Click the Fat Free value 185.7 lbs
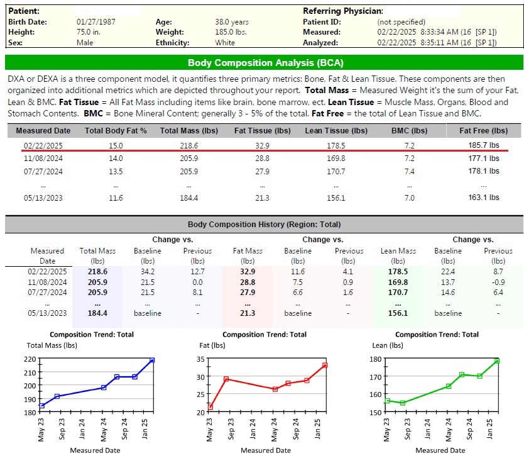 pos(483,145)
